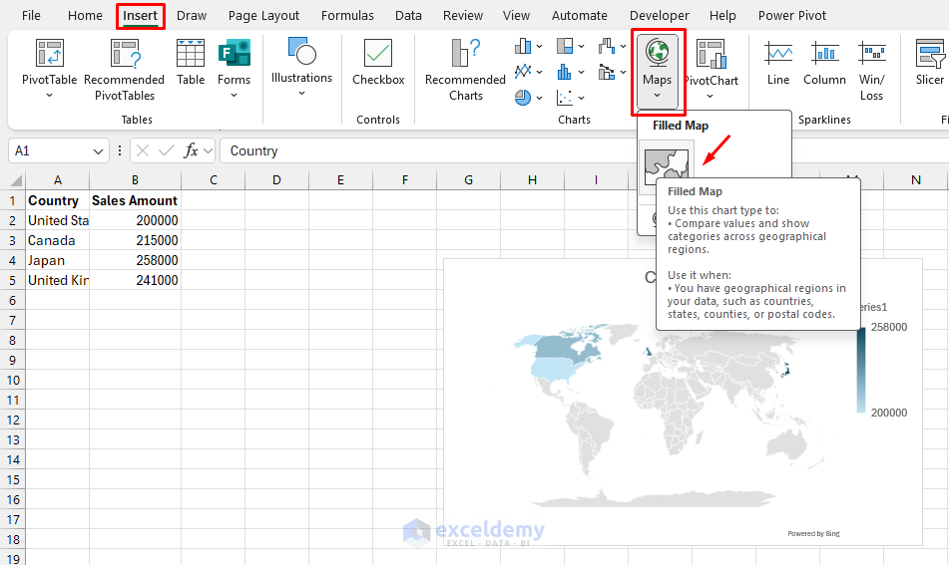The image size is (949, 565).
Task: Select the scatter chart icon
Action: (565, 98)
